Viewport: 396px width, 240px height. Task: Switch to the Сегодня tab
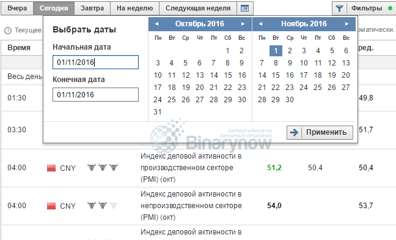pyautogui.click(x=54, y=9)
